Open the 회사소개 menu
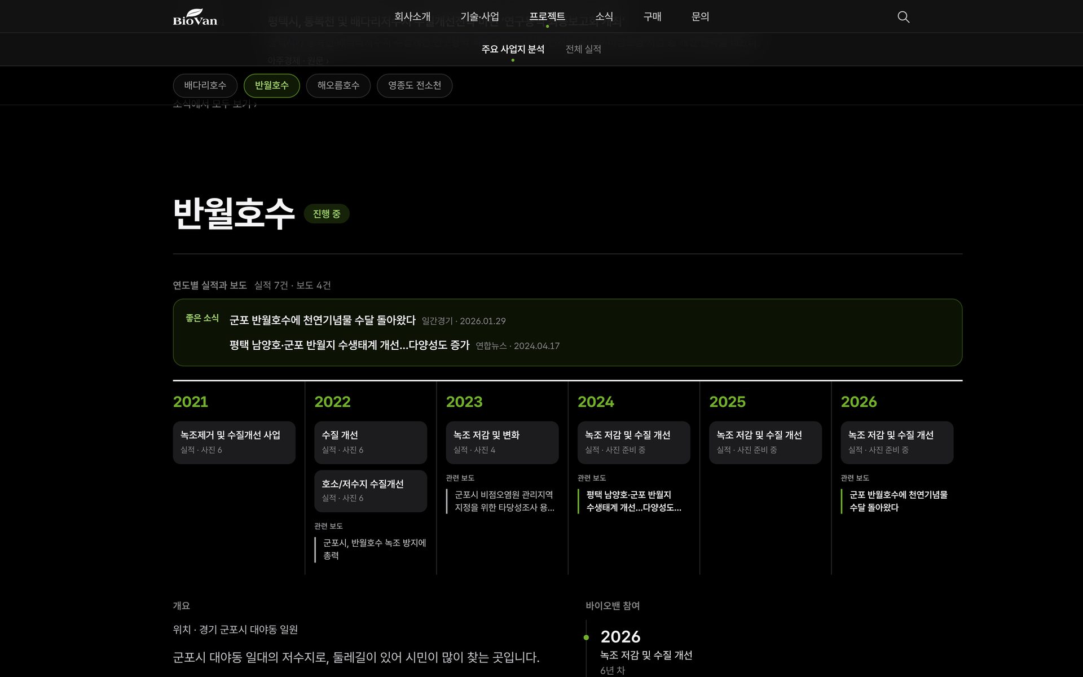Image resolution: width=1083 pixels, height=677 pixels. point(412,17)
